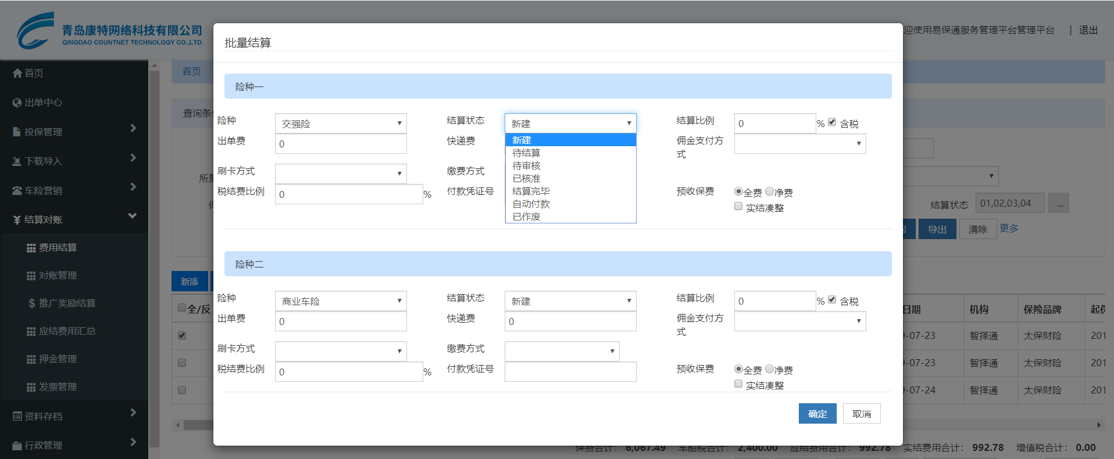Click the 确定 confirm button
This screenshot has height=459, width=1114.
click(x=817, y=414)
